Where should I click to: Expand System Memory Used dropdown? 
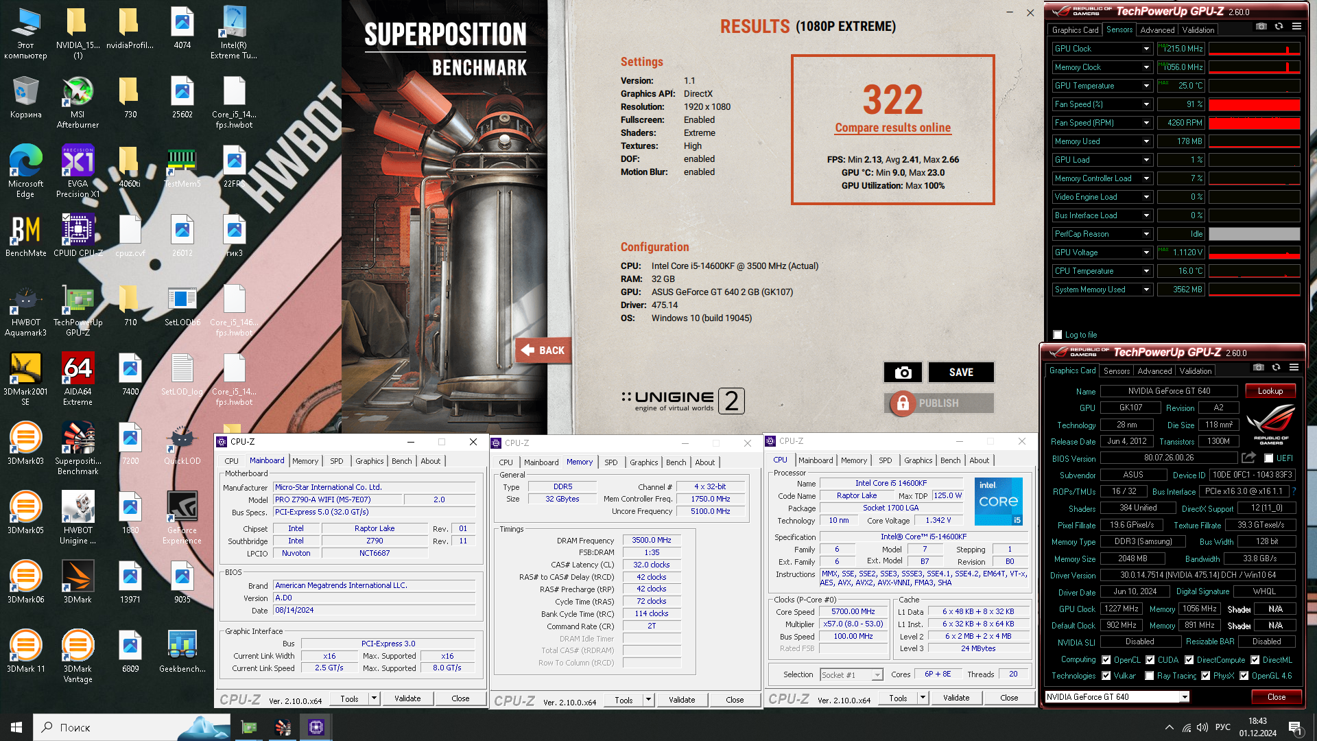[1146, 290]
